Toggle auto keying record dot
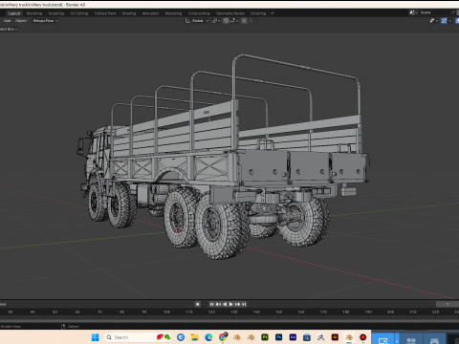This screenshot has width=459, height=344. point(198,304)
